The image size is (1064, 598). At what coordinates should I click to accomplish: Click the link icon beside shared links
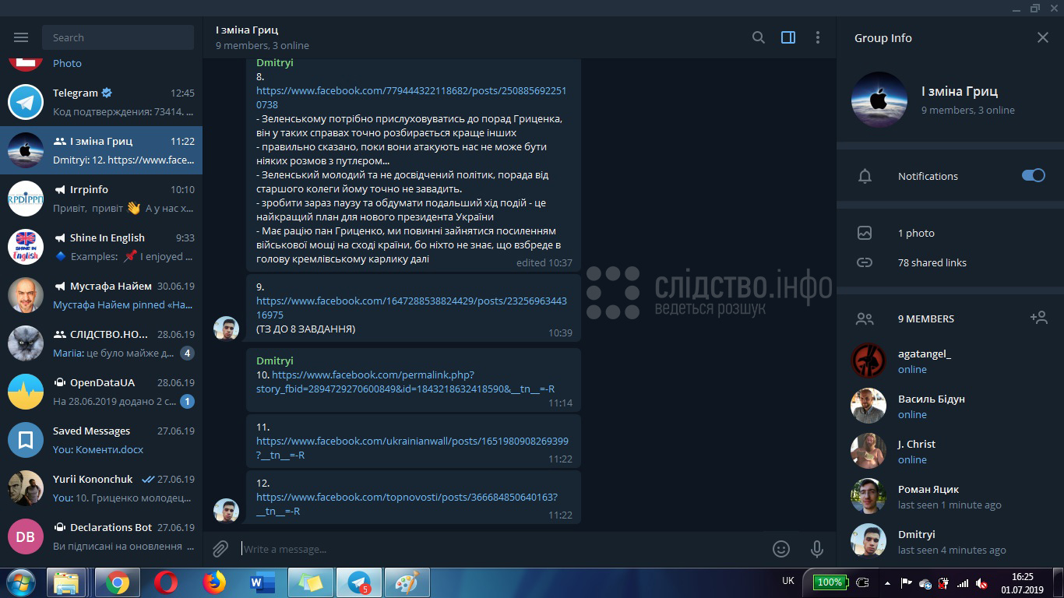pyautogui.click(x=865, y=262)
